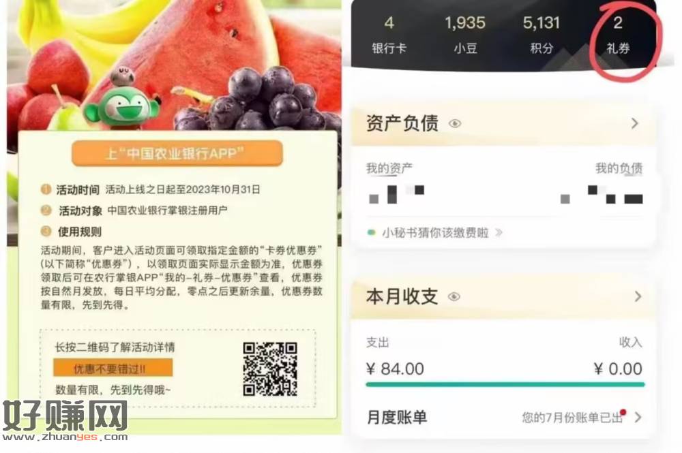Click the 优惠不要错过!! orange button
Screen dimensions: 682x453
click(x=113, y=369)
